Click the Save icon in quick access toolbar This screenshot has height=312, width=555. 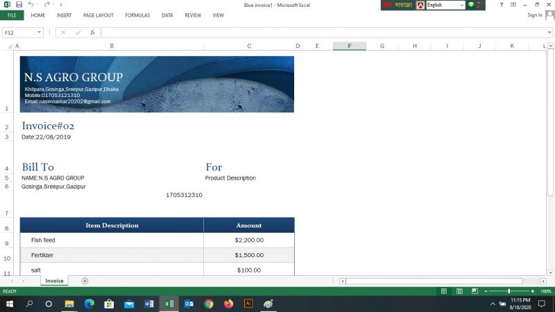pos(19,5)
